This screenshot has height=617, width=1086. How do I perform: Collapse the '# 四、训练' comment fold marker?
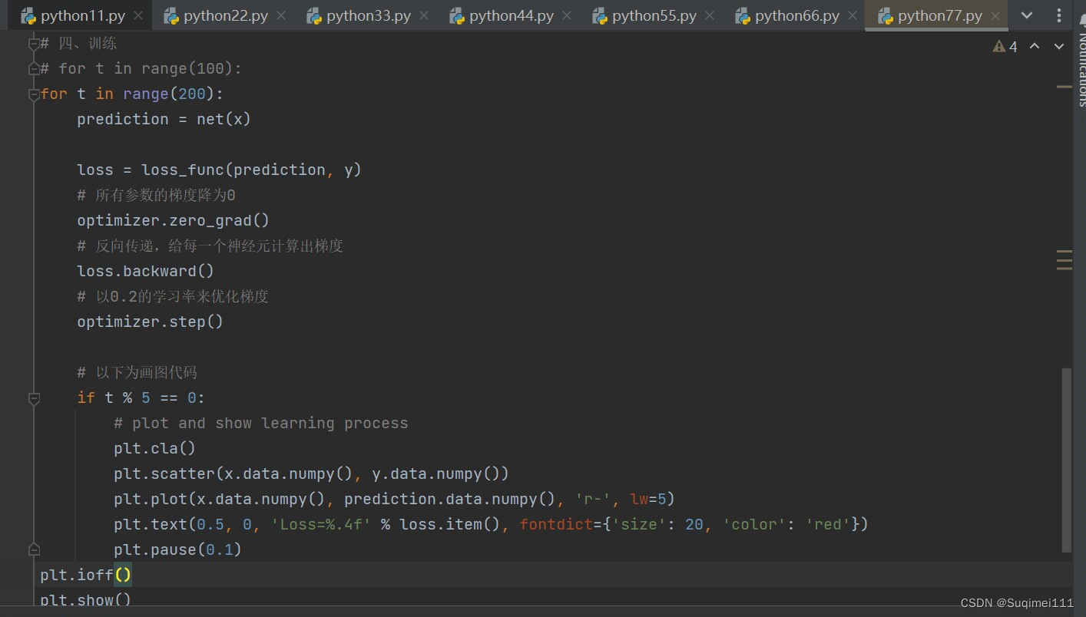pyautogui.click(x=34, y=45)
